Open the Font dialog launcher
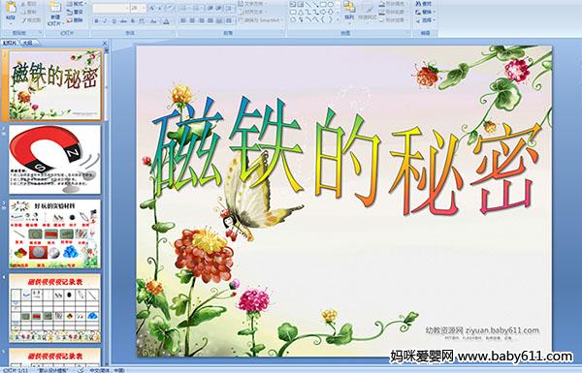 pos(174,33)
